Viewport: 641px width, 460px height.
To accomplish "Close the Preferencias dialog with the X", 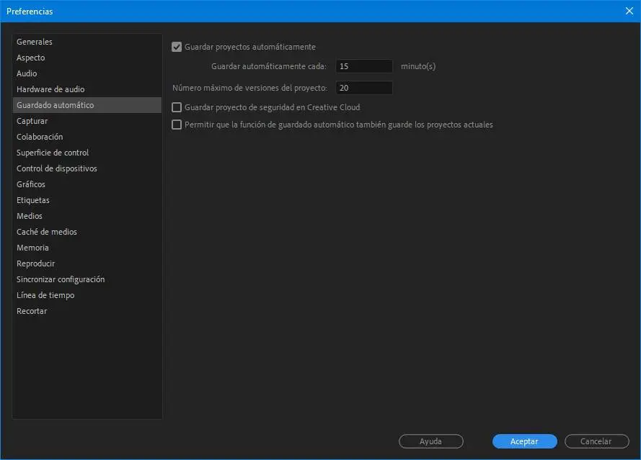I will [629, 11].
